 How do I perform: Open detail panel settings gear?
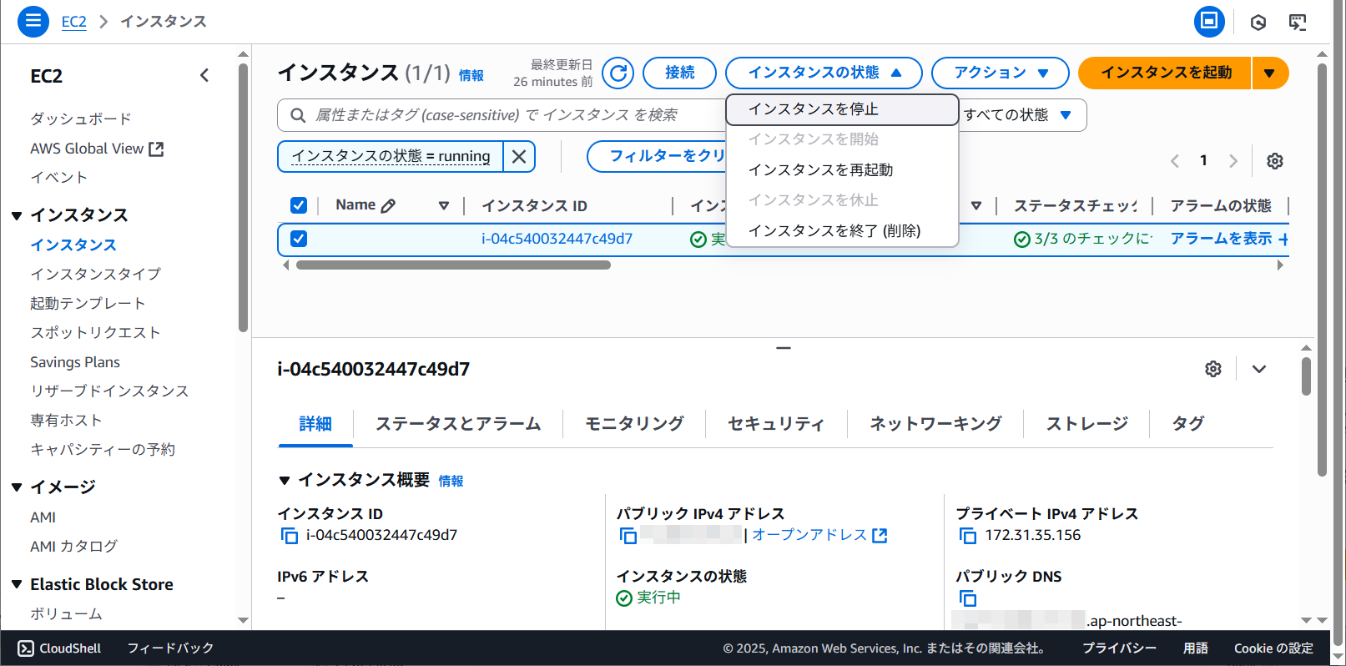(1213, 369)
